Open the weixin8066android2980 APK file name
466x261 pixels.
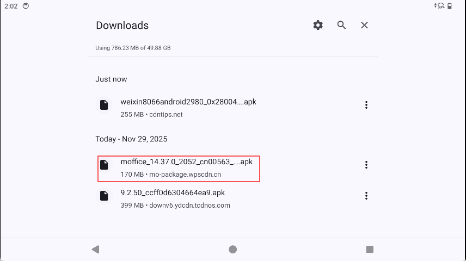[x=188, y=102]
